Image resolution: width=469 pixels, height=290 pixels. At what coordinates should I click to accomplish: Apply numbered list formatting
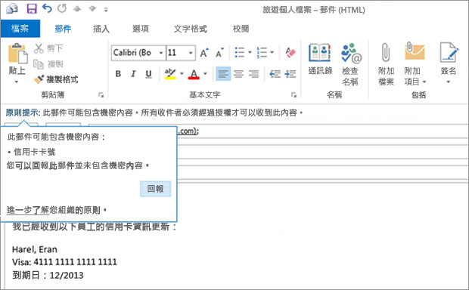tap(262, 53)
